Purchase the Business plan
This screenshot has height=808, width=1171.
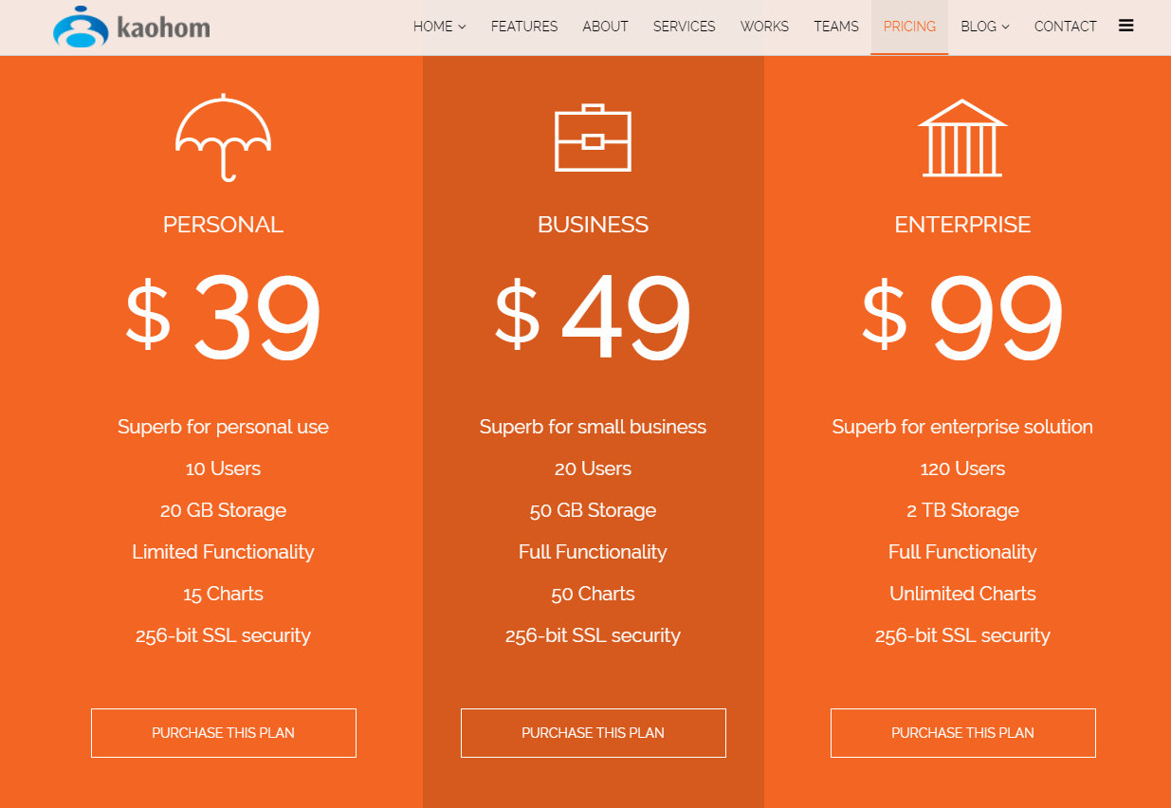click(594, 733)
